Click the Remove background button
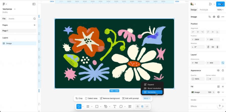 pos(110,98)
